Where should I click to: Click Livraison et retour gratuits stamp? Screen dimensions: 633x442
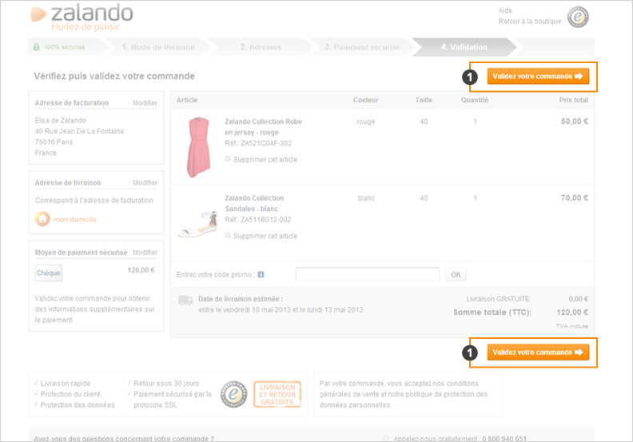coord(277,394)
